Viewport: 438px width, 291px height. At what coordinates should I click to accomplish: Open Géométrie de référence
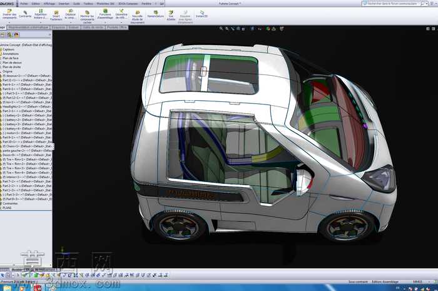[121, 14]
